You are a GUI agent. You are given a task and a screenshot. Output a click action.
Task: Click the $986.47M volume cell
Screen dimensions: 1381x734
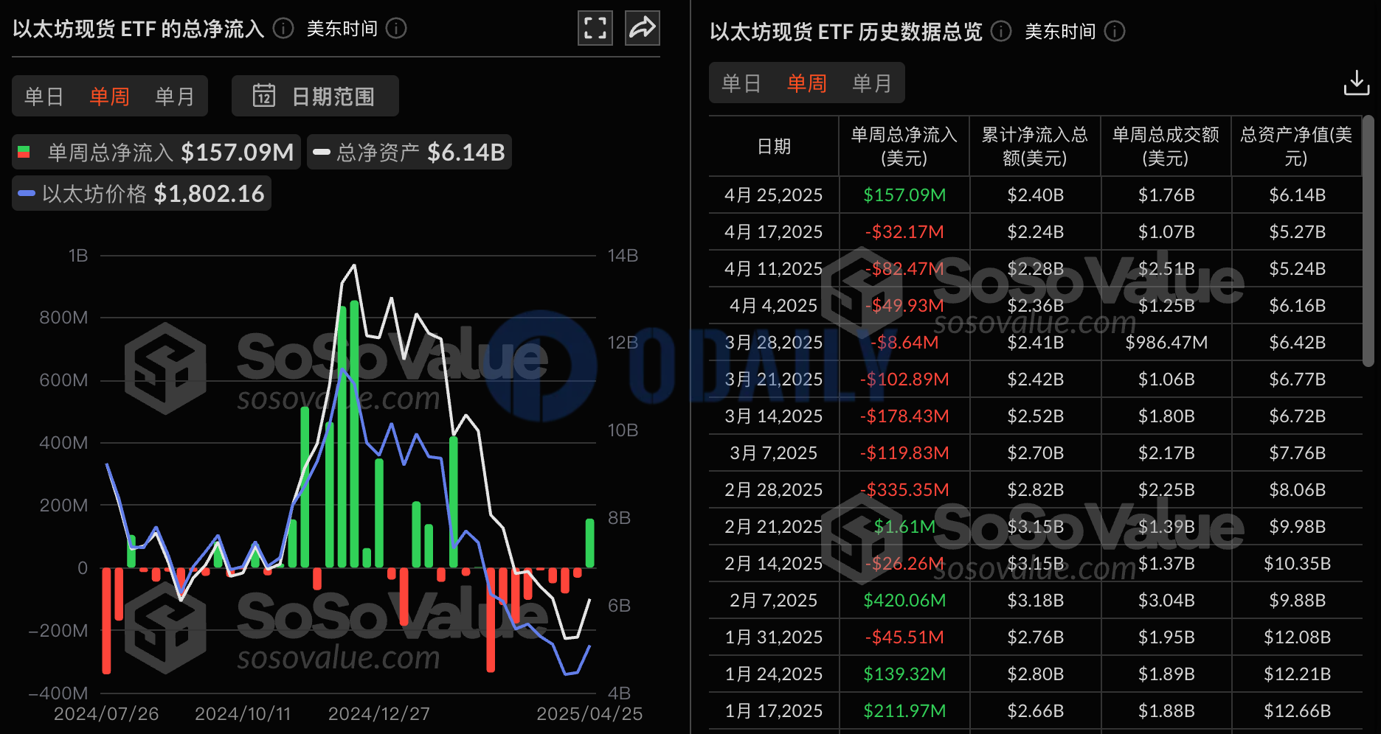pyautogui.click(x=1166, y=343)
